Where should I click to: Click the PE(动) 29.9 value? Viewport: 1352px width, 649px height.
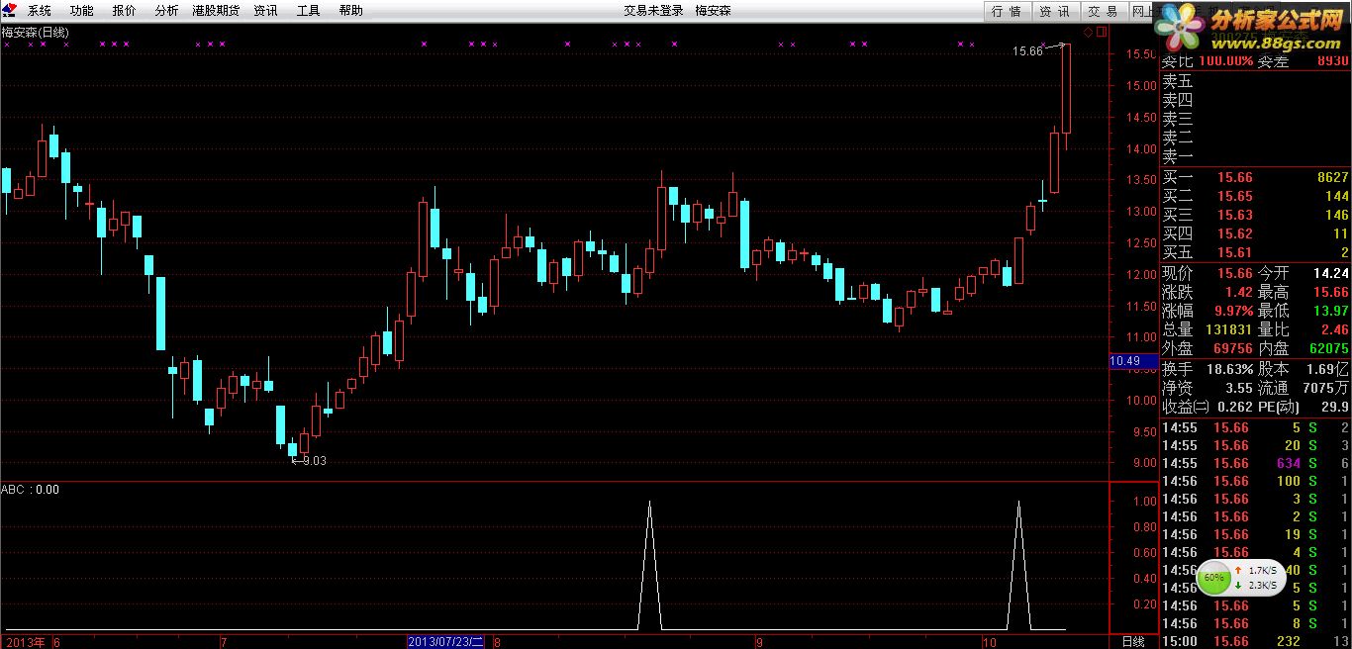point(1333,407)
